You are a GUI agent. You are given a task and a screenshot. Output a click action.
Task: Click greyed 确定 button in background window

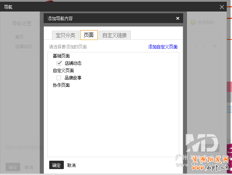click(x=13, y=167)
